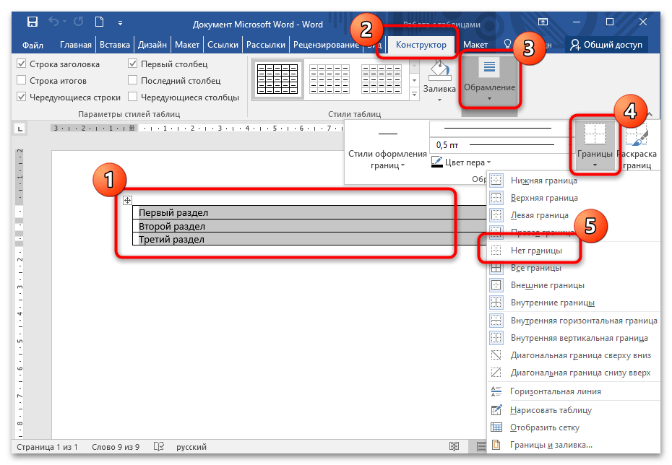This screenshot has width=672, height=465.
Task: Uncheck the Строка заголовка checkbox
Action: 21,64
